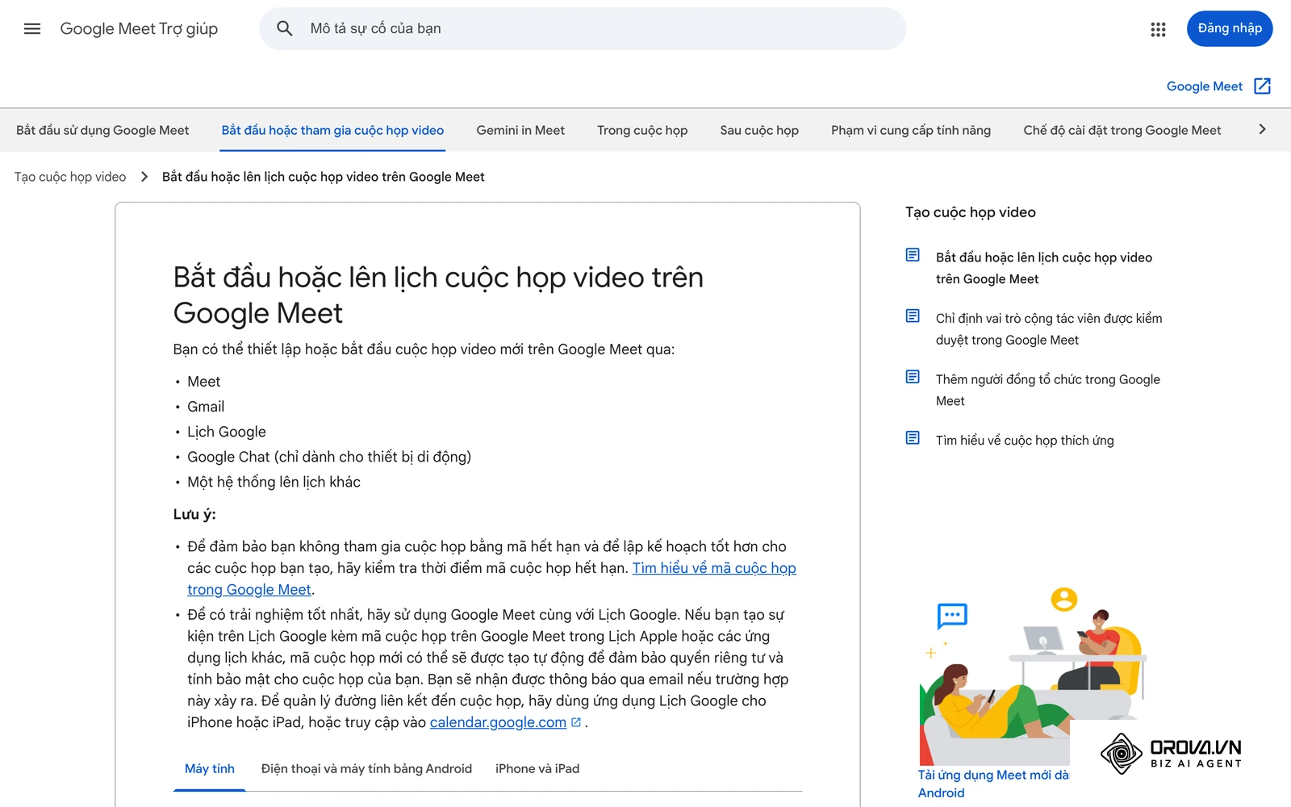Viewport: 1291px width, 807px height.
Task: Click the Google Meet Trợ giúp title
Action: (139, 29)
